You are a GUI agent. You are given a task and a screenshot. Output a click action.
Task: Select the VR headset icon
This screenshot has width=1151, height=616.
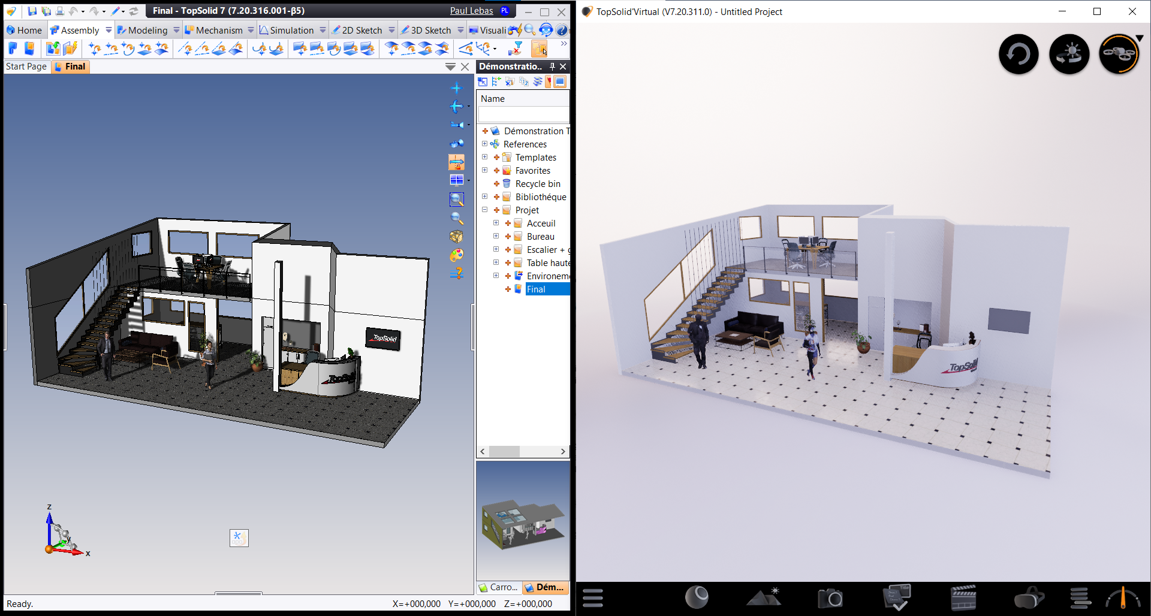click(x=1029, y=597)
